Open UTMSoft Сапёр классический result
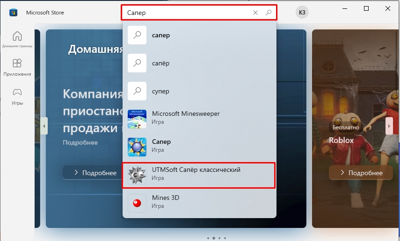Image resolution: width=400 pixels, height=241 pixels. tap(199, 175)
